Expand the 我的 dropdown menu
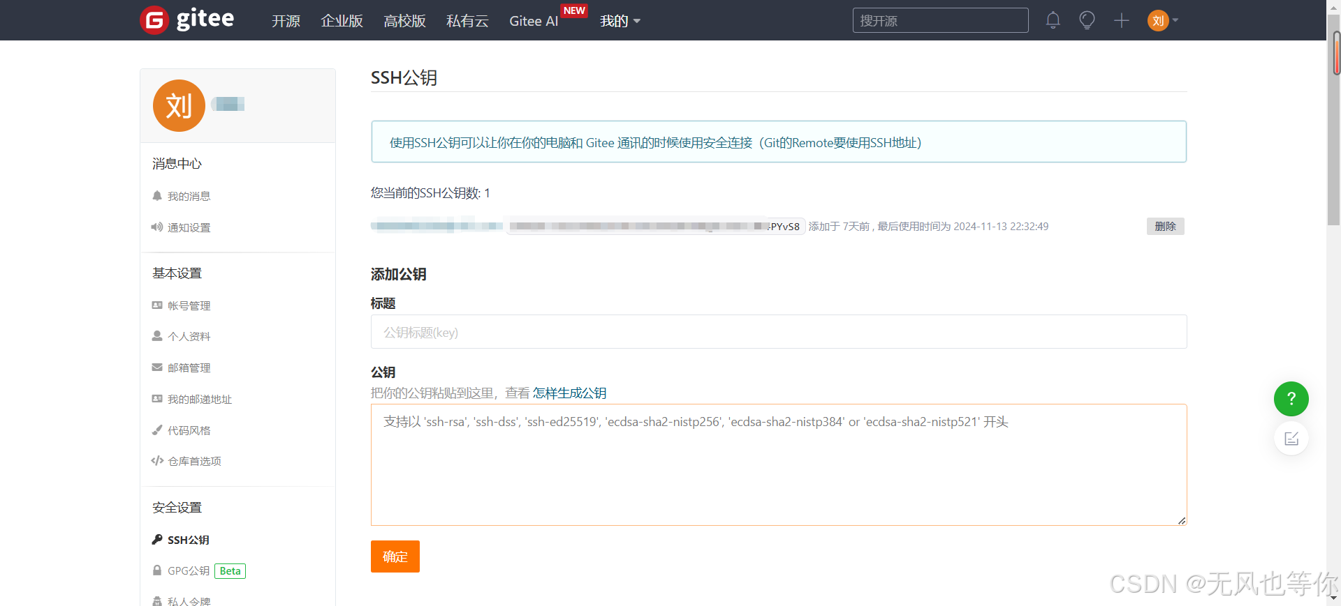Image resolution: width=1341 pixels, height=606 pixels. point(620,21)
